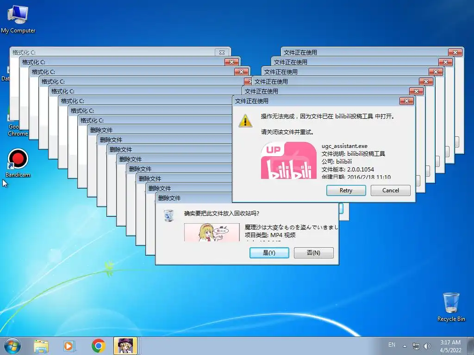Screen dimensions: 474x355
Task: Click the yellow warning triangle icon
Action: pyautogui.click(x=245, y=121)
